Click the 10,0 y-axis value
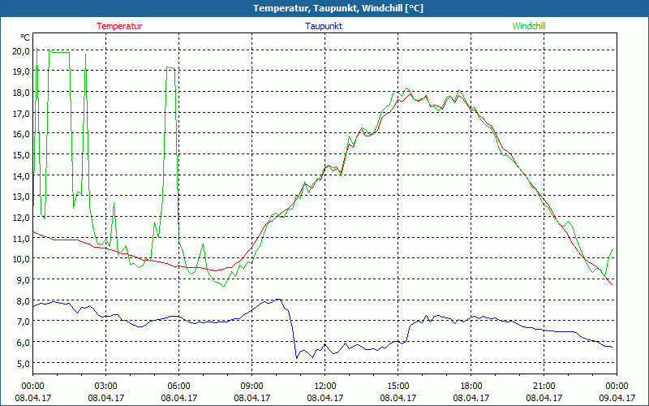Image resolution: width=649 pixels, height=406 pixels. pyautogui.click(x=22, y=259)
